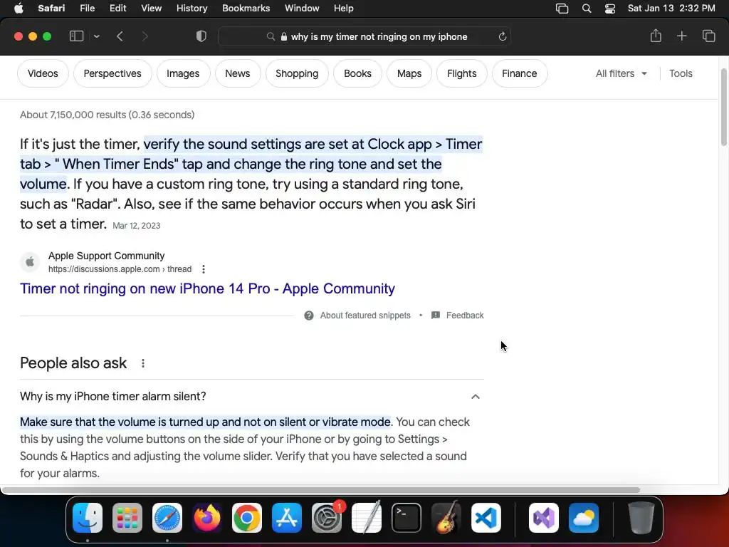Open the Apple menu

coord(19,9)
